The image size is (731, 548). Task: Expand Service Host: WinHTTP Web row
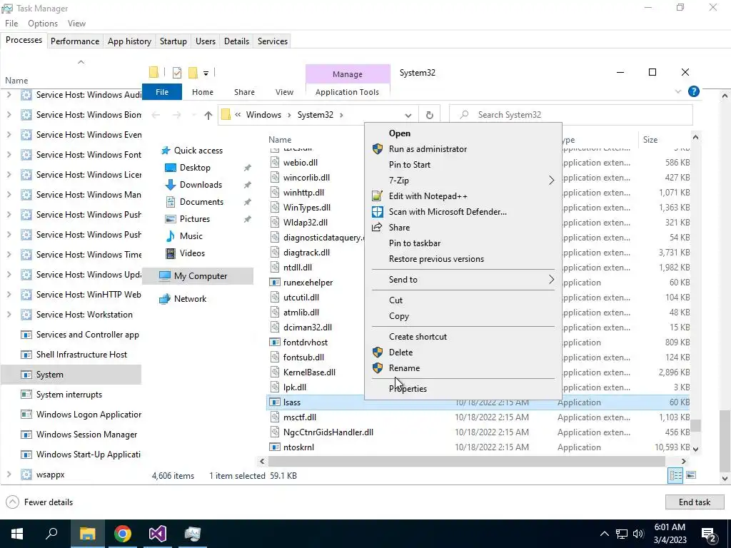click(9, 295)
